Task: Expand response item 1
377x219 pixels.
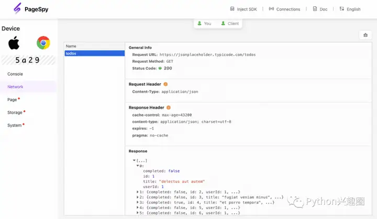Action: (x=138, y=192)
